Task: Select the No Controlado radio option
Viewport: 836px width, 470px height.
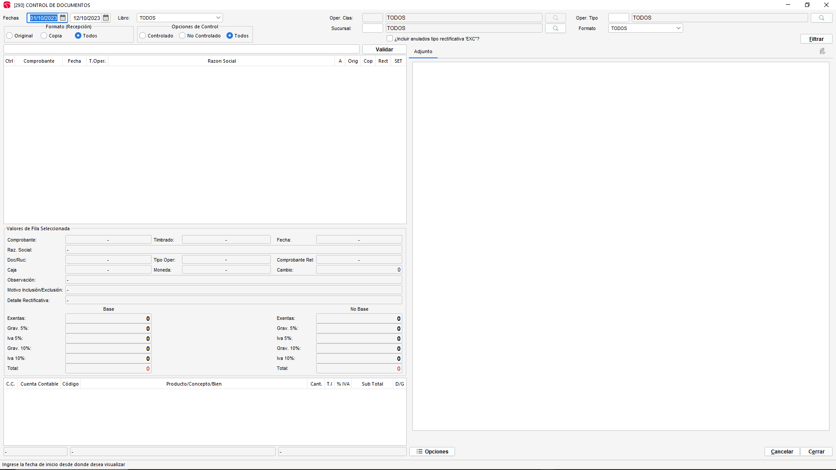Action: [x=182, y=36]
